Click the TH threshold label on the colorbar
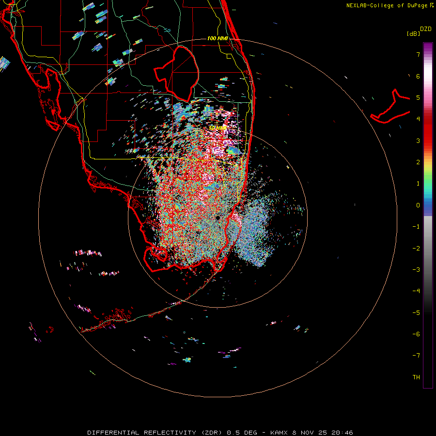Screen dimensions: 436x436 416,377
